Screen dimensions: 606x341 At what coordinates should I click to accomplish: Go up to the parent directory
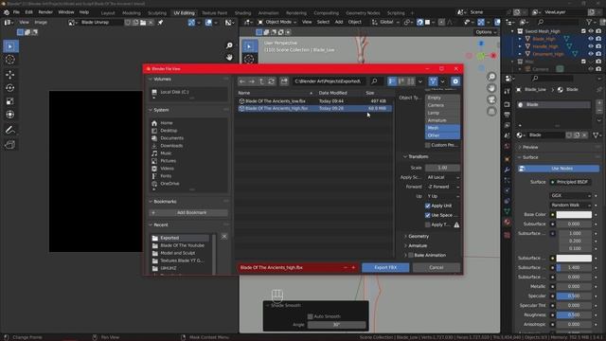tap(261, 81)
